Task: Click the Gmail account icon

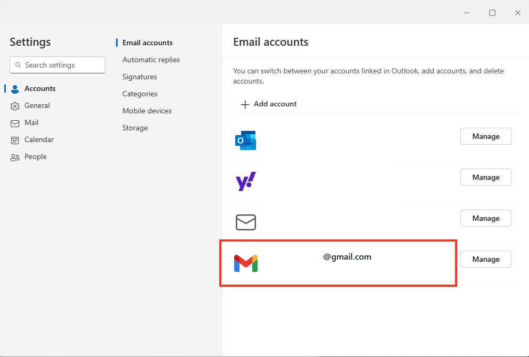Action: (x=246, y=263)
